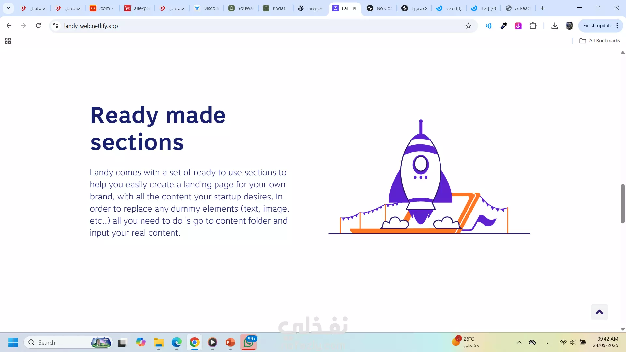Click the page vertical scrollbar thumb
626x352 pixels.
pos(623,204)
